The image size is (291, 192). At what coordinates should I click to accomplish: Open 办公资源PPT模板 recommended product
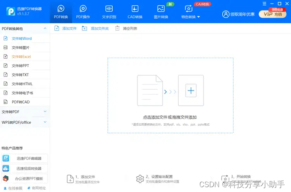pos(25,179)
